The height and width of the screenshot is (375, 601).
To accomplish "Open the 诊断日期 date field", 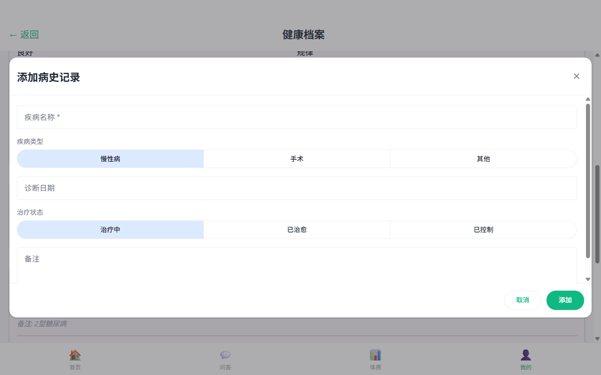I will 297,188.
